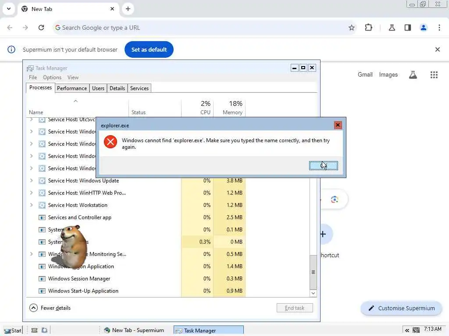
Task: Sort by Status column header
Action: point(155,108)
